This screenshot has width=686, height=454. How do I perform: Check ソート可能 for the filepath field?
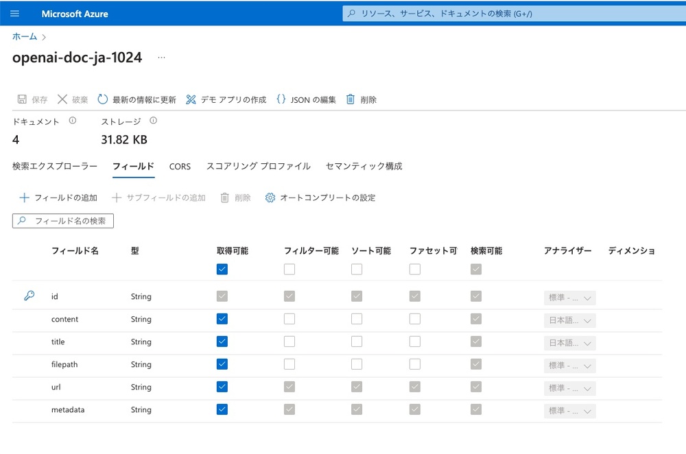click(356, 365)
